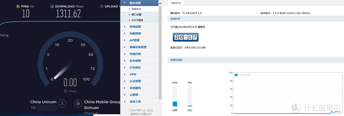Click the China Unicom provider name
This screenshot has width=344, height=116.
coord(43,102)
